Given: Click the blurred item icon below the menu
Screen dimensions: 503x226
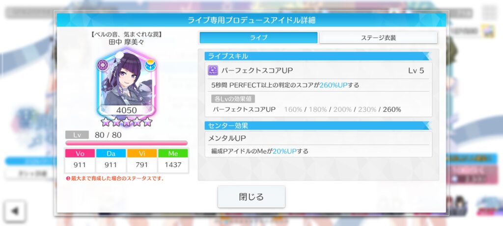Looking at the screenshot, I should click(489, 31).
